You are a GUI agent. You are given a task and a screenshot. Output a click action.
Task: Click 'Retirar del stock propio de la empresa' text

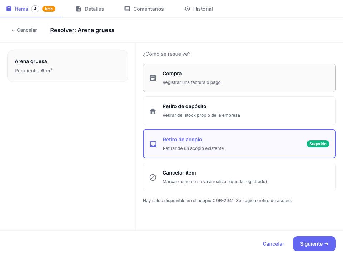pyautogui.click(x=201, y=115)
